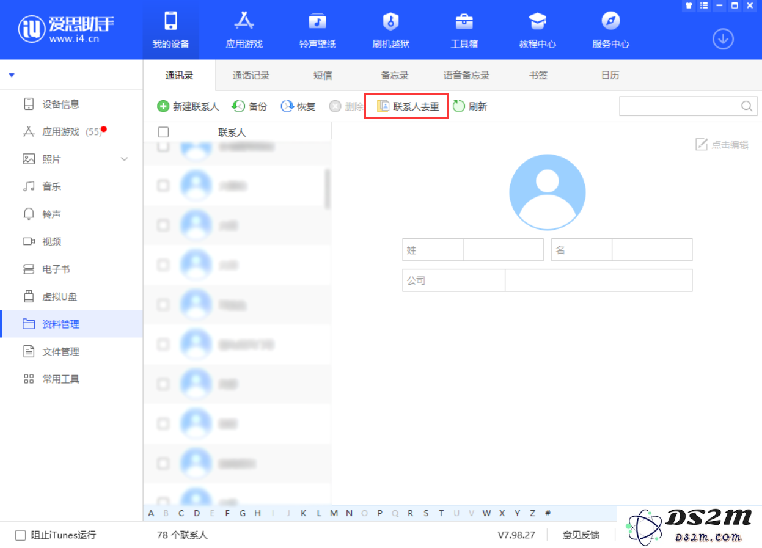Jump to letter K in index
The image size is (762, 548).
(x=304, y=513)
